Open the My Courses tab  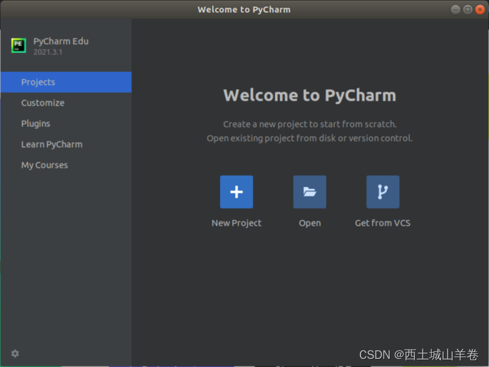pos(66,165)
